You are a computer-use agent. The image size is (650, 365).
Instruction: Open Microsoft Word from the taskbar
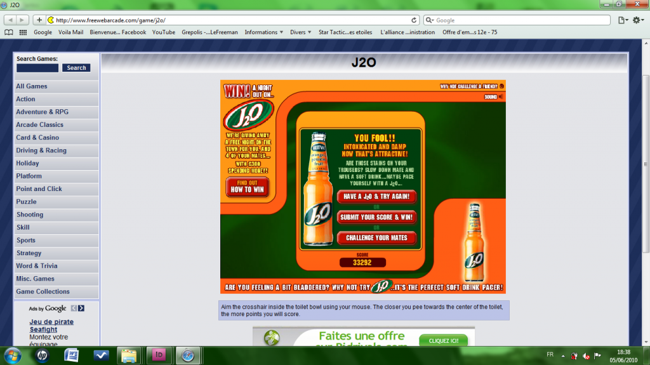click(x=72, y=355)
